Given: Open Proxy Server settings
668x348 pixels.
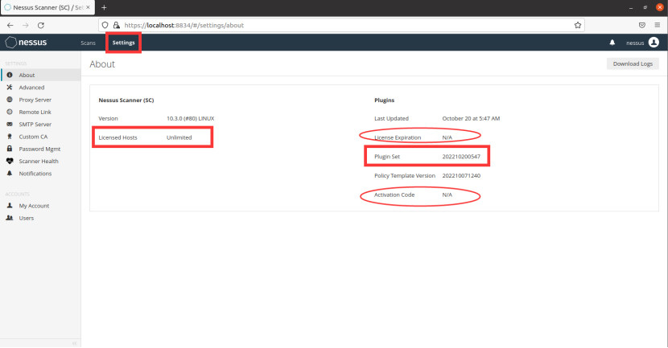Looking at the screenshot, I should (40, 100).
